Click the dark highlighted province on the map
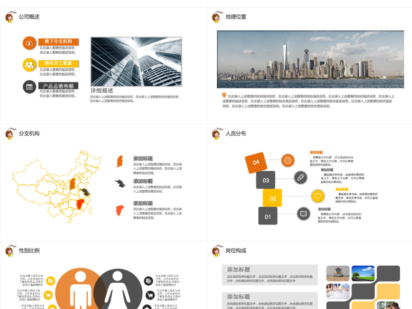Screen dimensions: 412x309 pos(85,192)
